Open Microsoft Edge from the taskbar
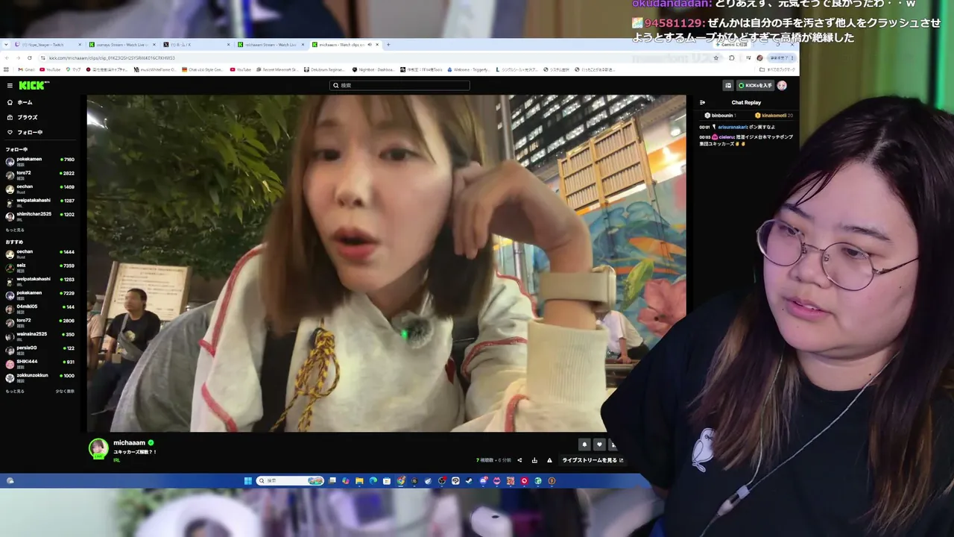Viewport: 954px width, 537px height. tap(373, 481)
